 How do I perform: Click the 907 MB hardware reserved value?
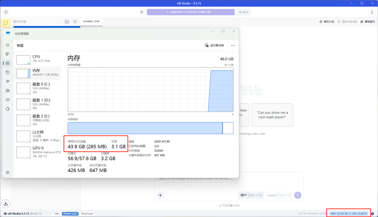tap(159, 155)
